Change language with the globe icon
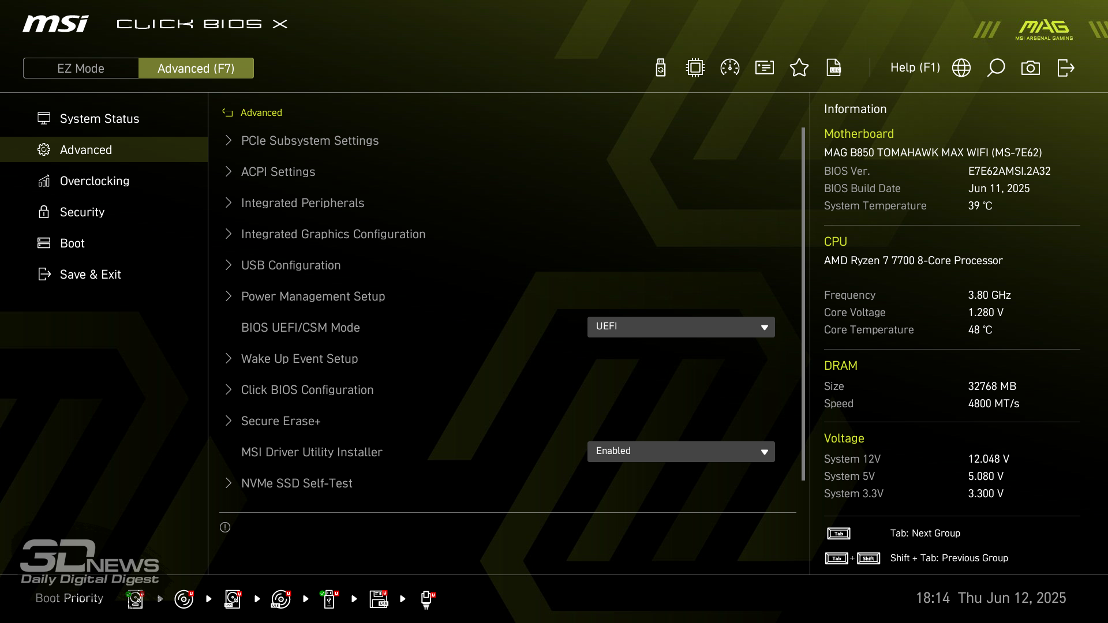The width and height of the screenshot is (1108, 623). point(961,68)
